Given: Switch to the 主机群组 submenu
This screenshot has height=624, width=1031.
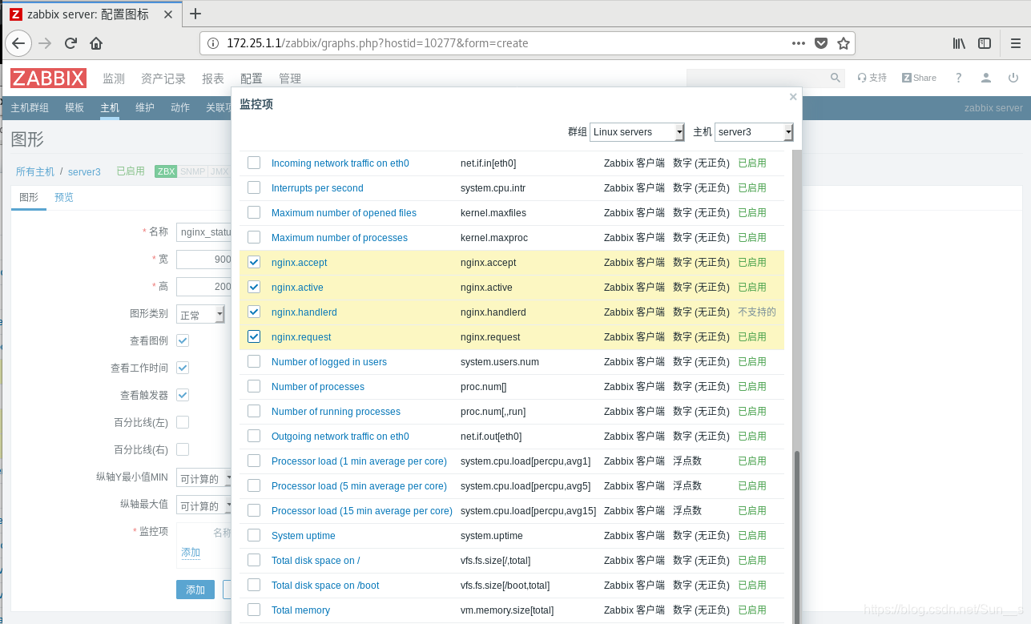Looking at the screenshot, I should click(30, 107).
